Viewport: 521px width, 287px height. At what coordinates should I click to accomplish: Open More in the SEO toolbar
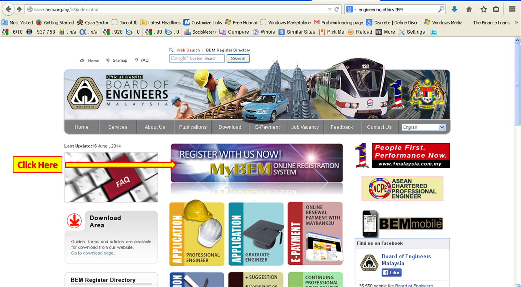385,32
